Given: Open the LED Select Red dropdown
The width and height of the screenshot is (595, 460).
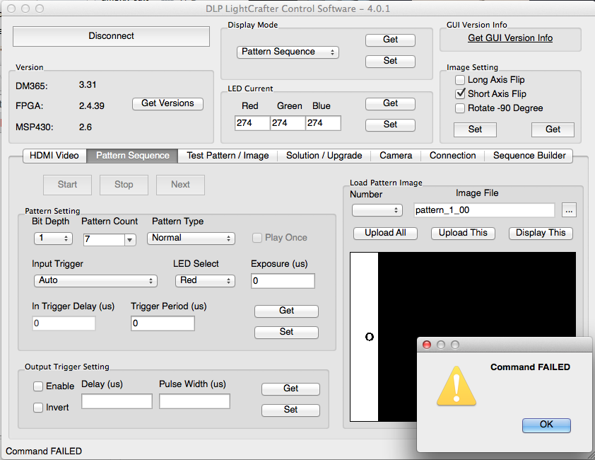Looking at the screenshot, I should pyautogui.click(x=205, y=280).
